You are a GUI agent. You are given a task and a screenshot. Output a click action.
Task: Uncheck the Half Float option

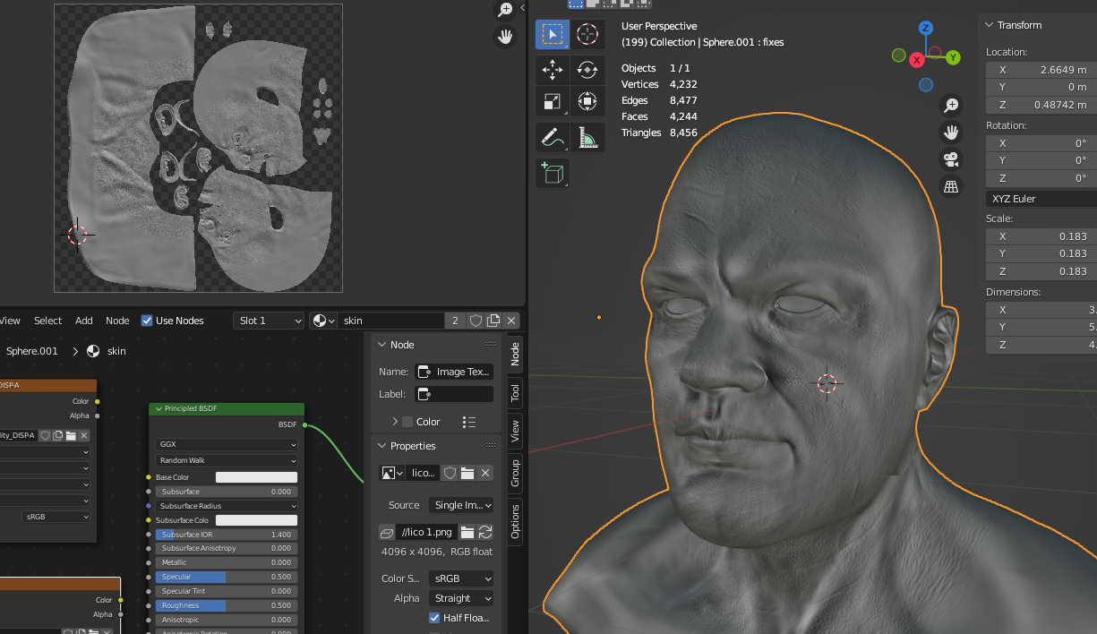tap(434, 618)
